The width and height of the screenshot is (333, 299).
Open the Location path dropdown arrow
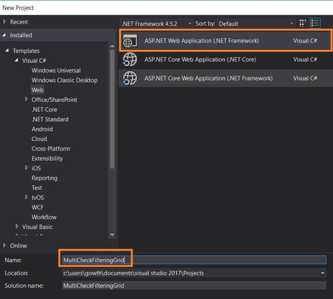322,273
